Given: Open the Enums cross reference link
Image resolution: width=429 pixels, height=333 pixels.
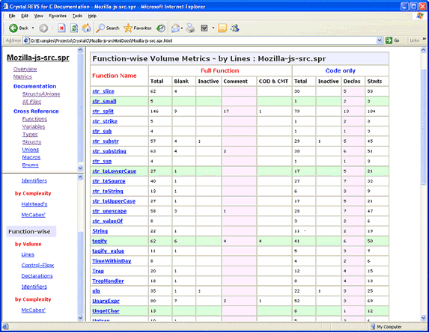Looking at the screenshot, I should click(30, 165).
